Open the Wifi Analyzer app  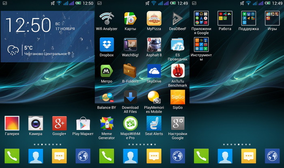coord(107,19)
